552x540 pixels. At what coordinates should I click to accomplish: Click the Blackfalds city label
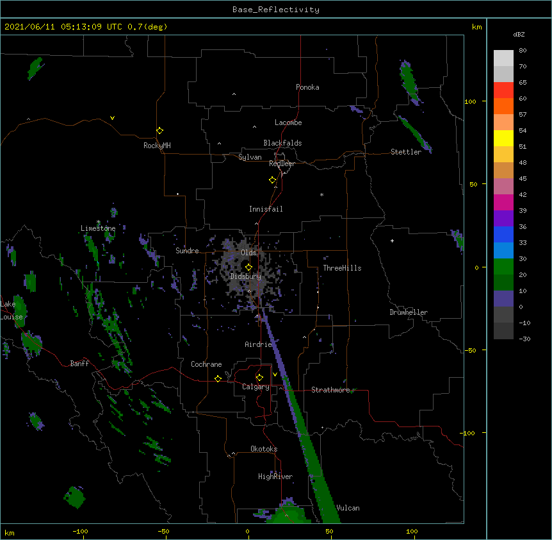click(282, 143)
